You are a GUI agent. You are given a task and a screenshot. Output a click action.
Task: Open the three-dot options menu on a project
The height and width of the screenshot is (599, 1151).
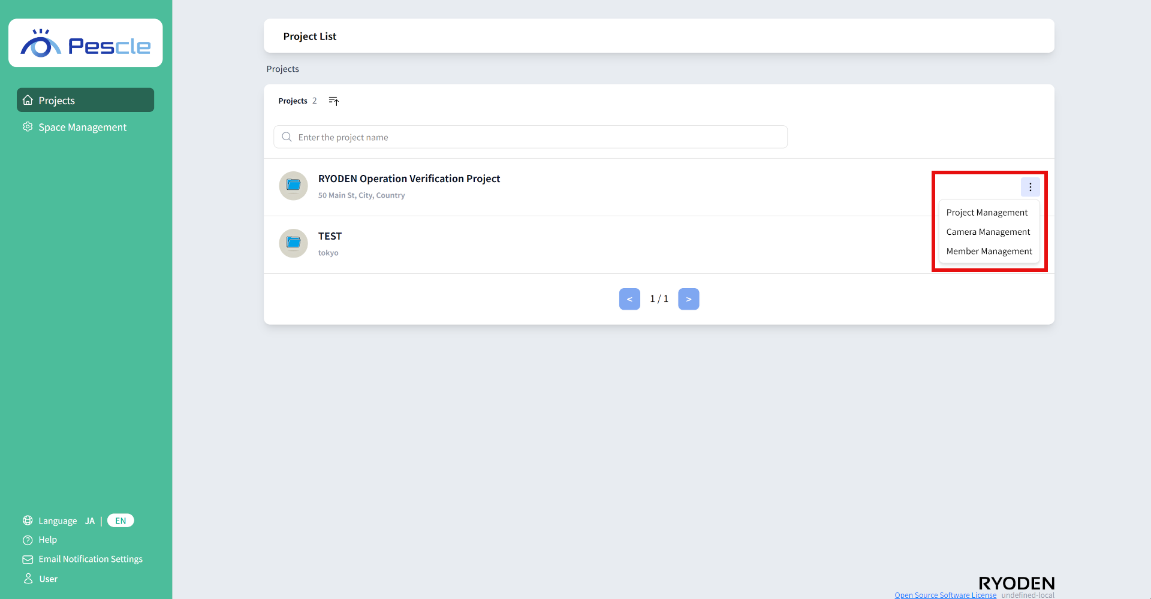click(1029, 186)
